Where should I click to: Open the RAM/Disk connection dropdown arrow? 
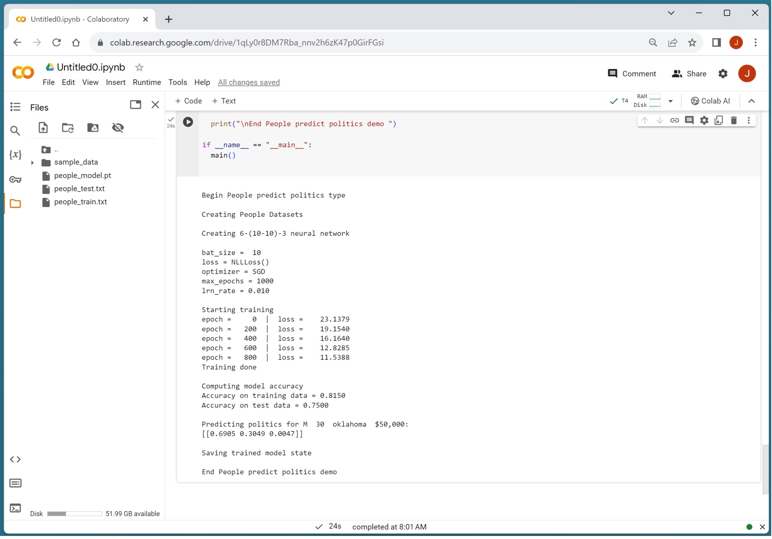(x=670, y=101)
